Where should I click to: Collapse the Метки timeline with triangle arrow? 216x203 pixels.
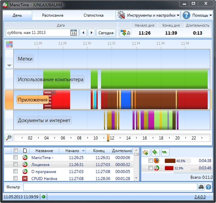tap(9, 66)
